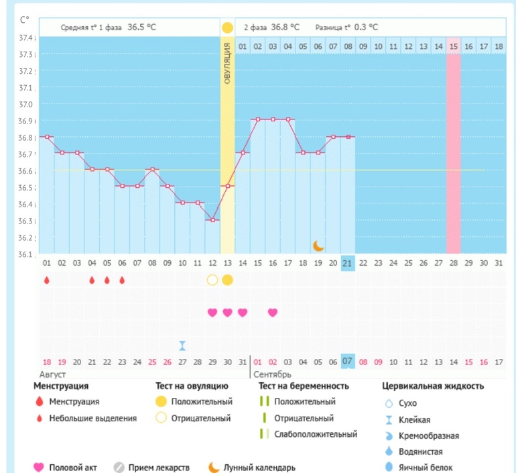Click the Лунный календарь legend moon icon

pyautogui.click(x=214, y=468)
